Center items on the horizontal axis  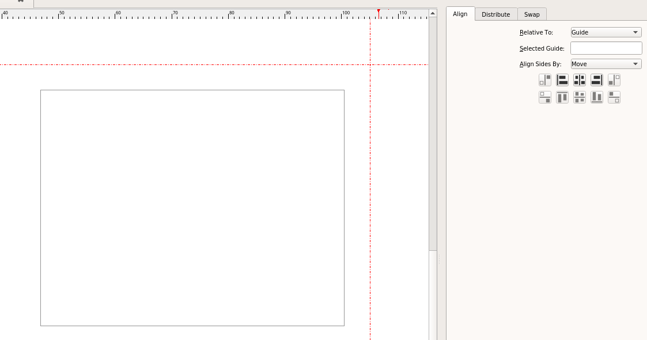(x=579, y=97)
